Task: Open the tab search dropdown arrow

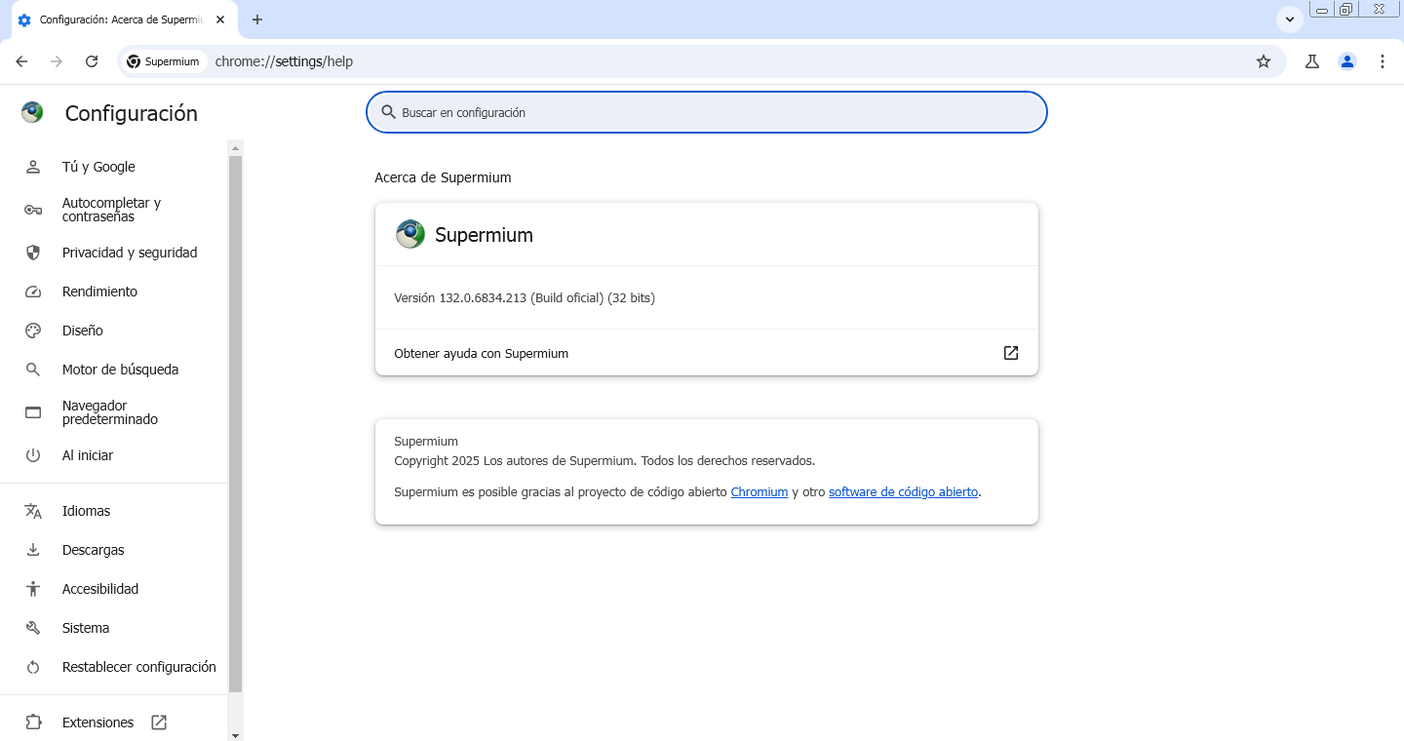Action: point(1290,19)
